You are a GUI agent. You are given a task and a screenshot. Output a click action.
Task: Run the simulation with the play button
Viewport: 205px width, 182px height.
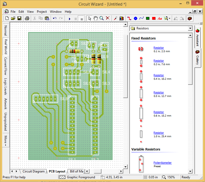click(x=70, y=19)
